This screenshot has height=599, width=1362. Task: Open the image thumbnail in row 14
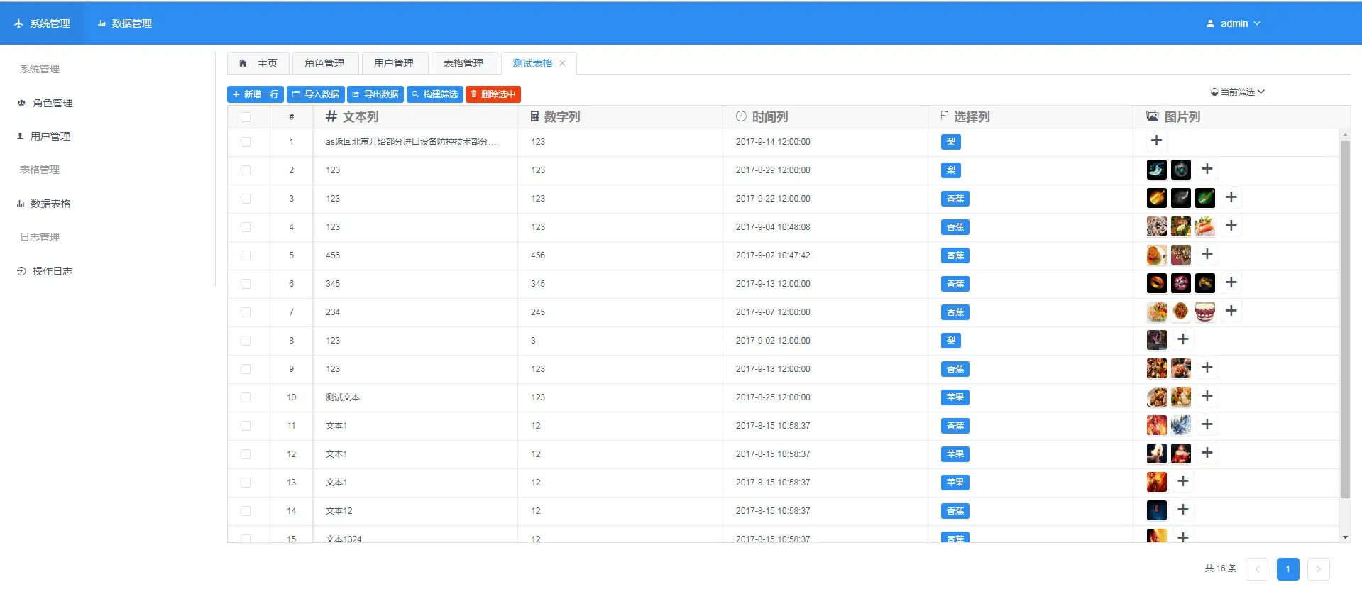pyautogui.click(x=1157, y=510)
